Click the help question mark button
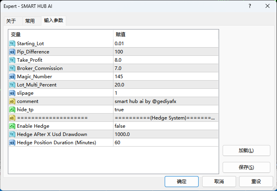Image resolution: width=277 pixels, height=191 pixels. pos(250,6)
